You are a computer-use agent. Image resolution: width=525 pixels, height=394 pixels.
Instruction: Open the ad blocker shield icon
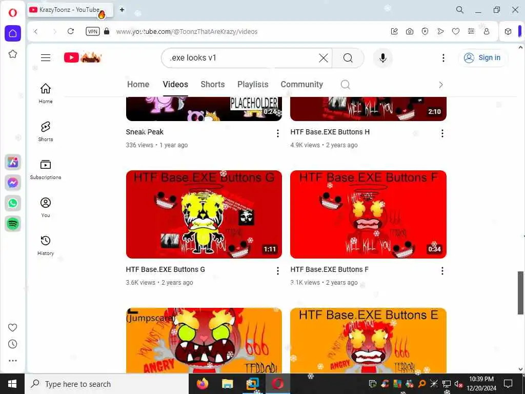[425, 31]
